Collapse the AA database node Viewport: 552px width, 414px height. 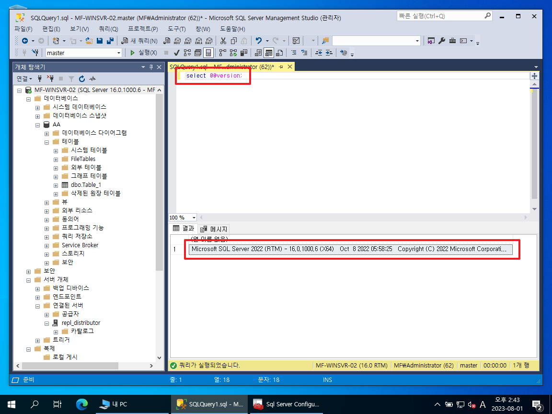click(x=37, y=125)
